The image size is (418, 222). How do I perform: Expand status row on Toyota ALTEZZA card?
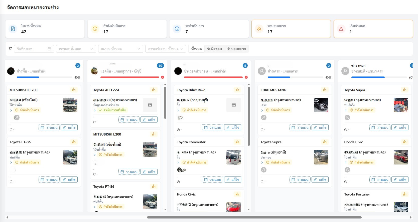[95, 110]
